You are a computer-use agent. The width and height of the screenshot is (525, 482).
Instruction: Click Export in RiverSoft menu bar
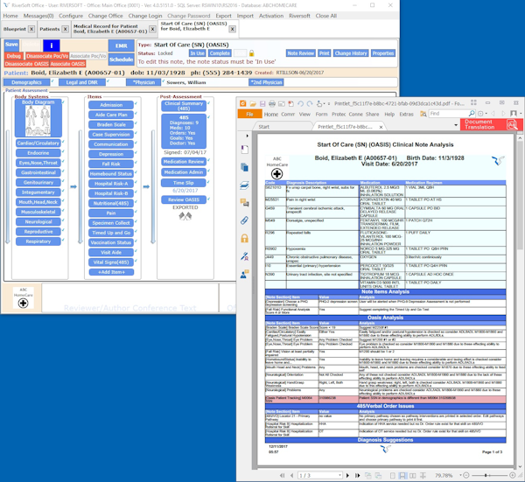pos(223,16)
